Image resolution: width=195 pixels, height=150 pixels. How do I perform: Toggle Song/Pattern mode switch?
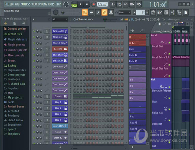pyautogui.click(x=74, y=5)
